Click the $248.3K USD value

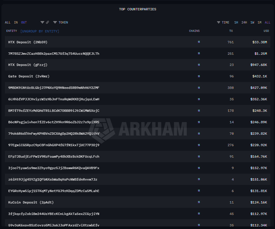tap(259, 111)
